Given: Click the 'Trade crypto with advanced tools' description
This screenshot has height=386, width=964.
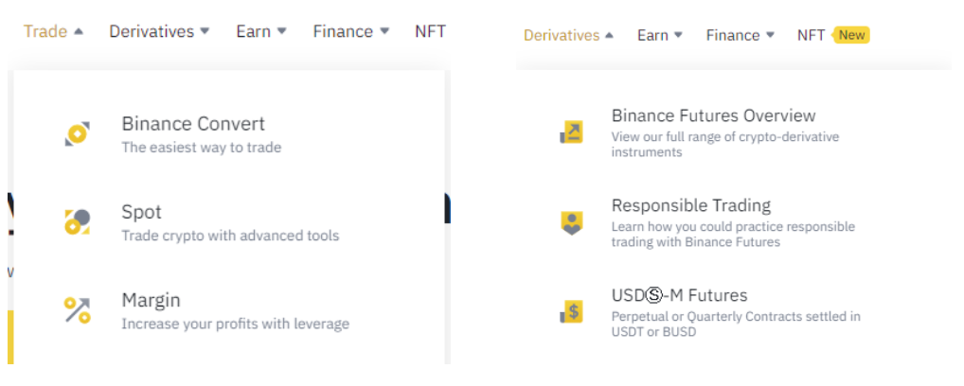Looking at the screenshot, I should point(229,236).
